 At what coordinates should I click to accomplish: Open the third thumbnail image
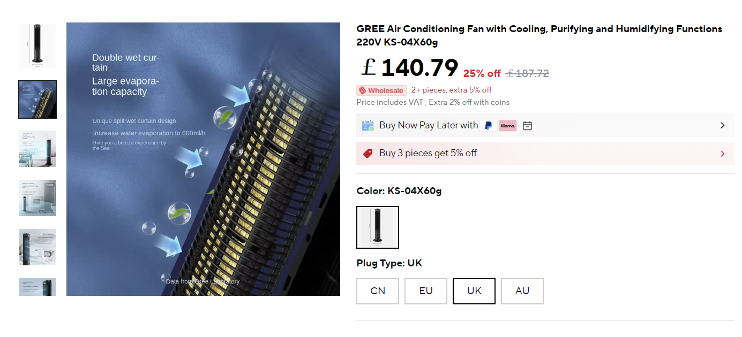click(38, 149)
